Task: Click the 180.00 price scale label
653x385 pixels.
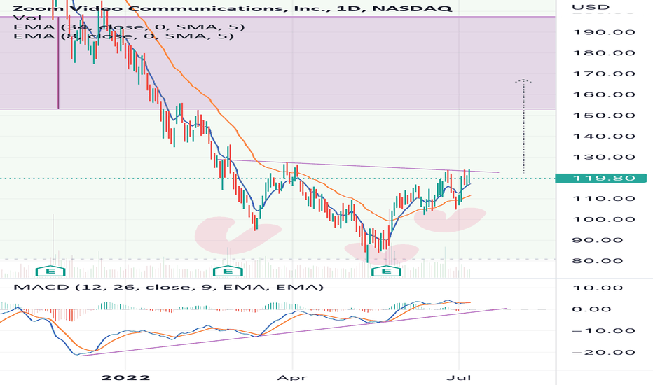Action: 604,53
